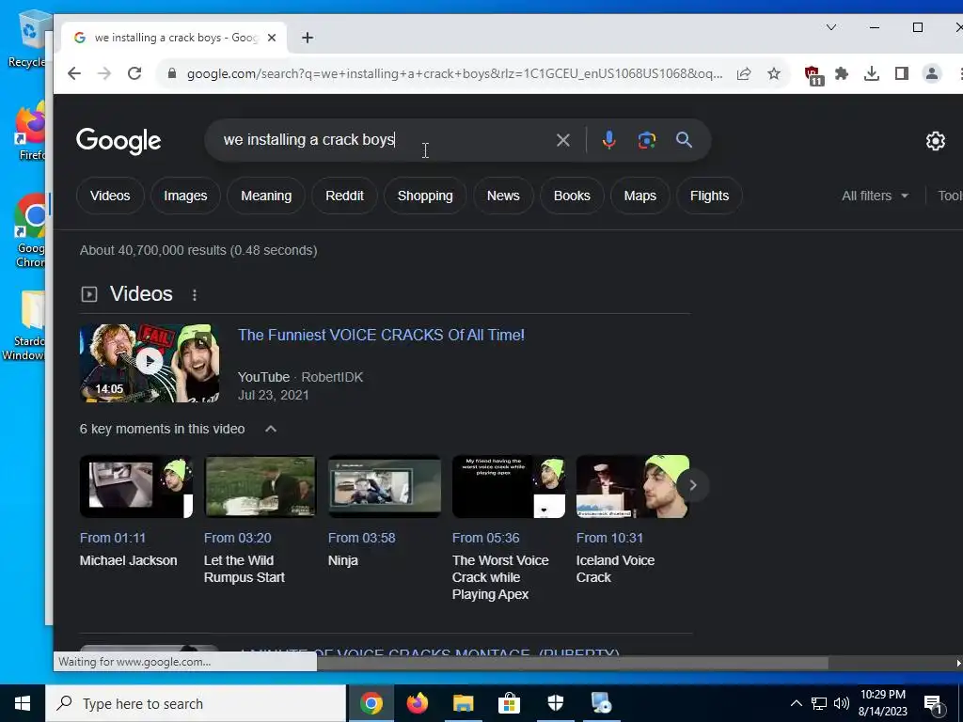The height and width of the screenshot is (722, 963).
Task: Collapse the 6 key moments section
Action: coord(271,429)
